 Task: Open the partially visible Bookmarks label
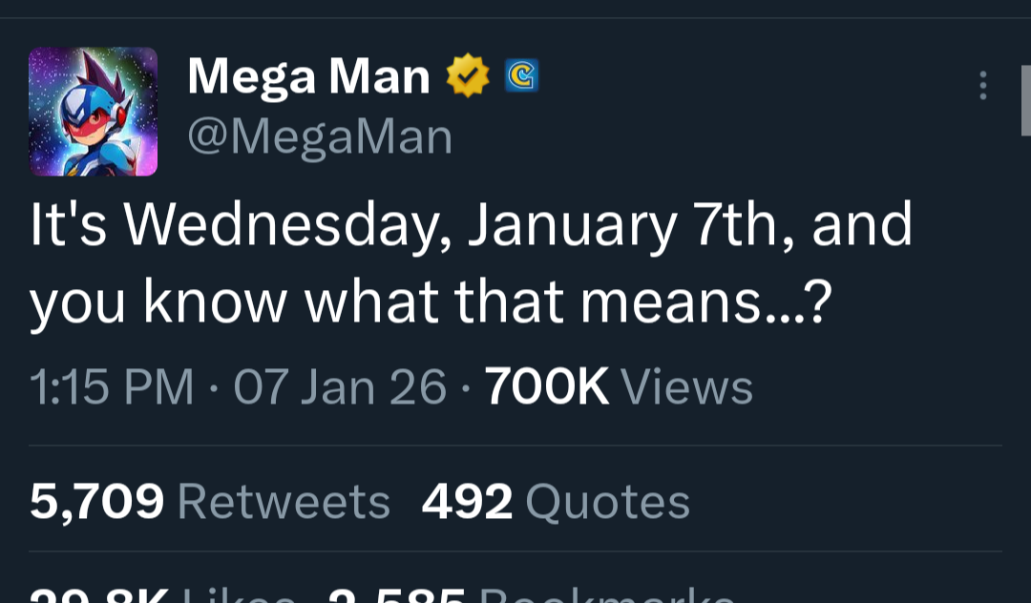pos(607,597)
